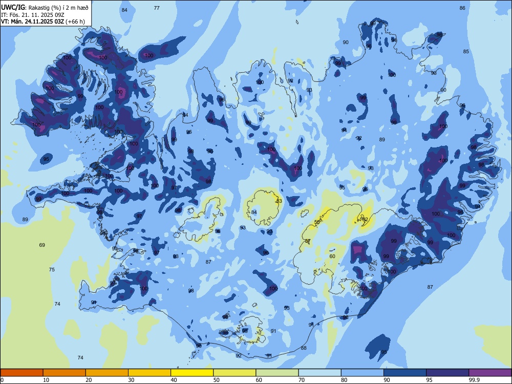
Task: Click the map value '85' off the northeast coast
Action: tap(466, 51)
